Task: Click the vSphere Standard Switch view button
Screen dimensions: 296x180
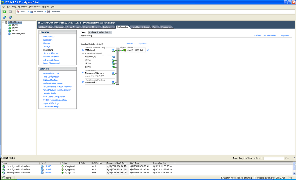Action: (x=100, y=32)
